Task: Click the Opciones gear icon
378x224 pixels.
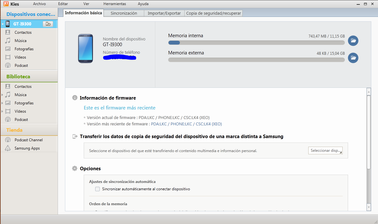Action: coord(75,168)
